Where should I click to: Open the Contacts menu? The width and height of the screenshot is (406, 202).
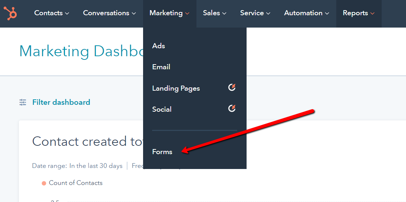[52, 13]
